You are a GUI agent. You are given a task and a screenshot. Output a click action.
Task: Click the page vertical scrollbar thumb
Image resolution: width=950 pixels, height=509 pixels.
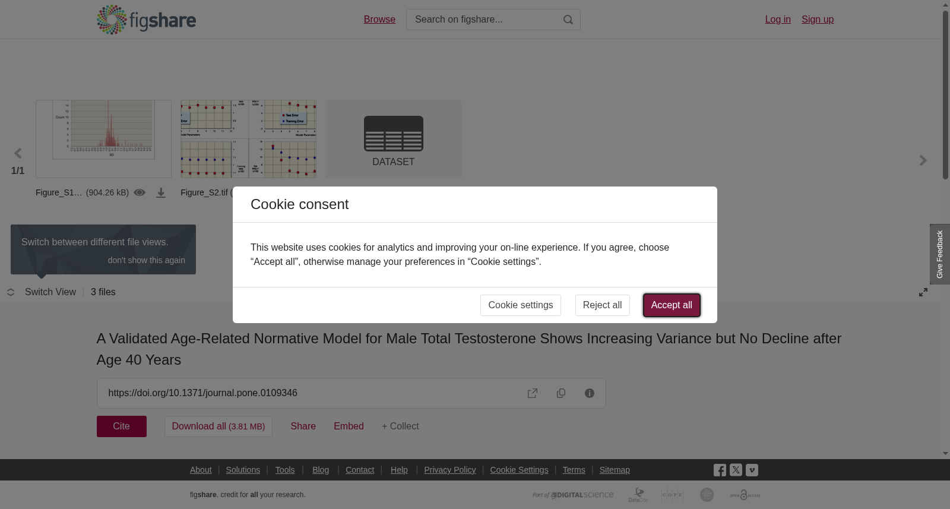coord(945,95)
